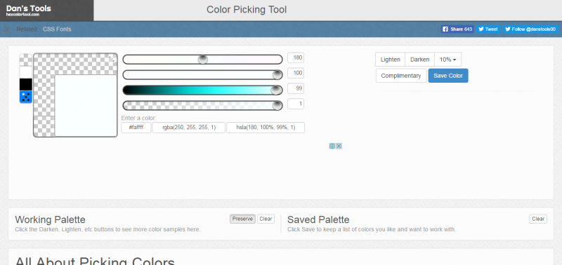Click the Tweet bird icon button
The width and height of the screenshot is (562, 265).
coord(488,29)
